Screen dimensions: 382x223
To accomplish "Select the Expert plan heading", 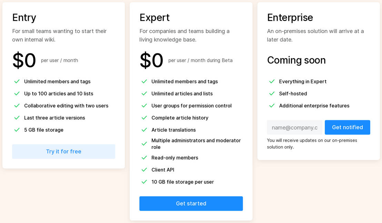I will click(154, 18).
